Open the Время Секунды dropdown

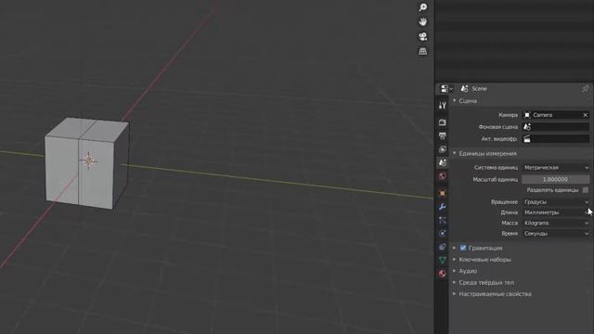tap(556, 234)
